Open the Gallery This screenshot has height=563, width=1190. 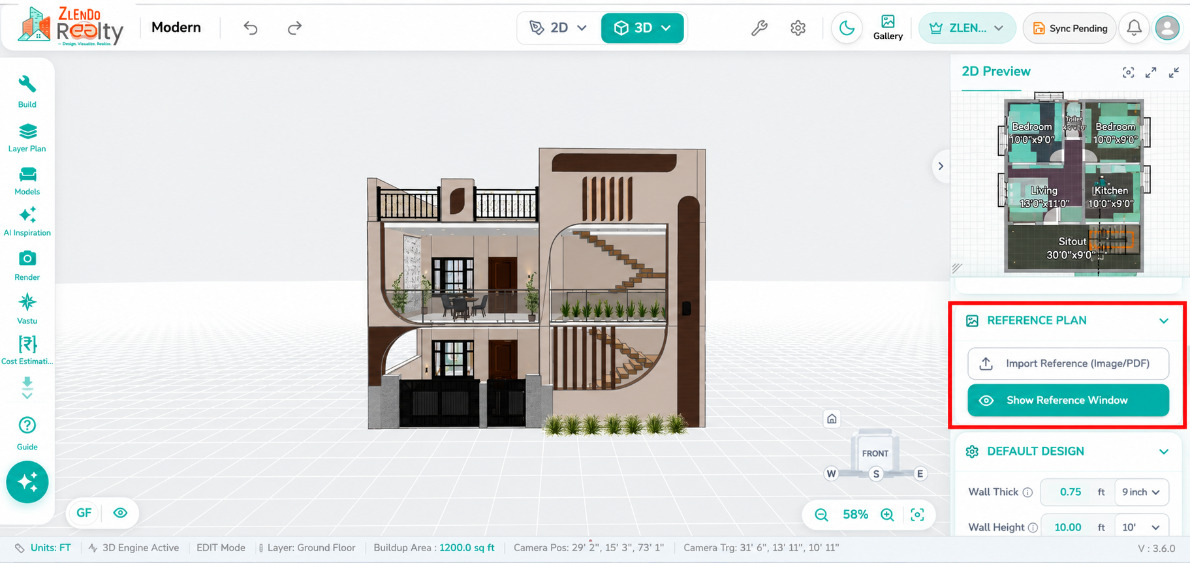tap(888, 28)
